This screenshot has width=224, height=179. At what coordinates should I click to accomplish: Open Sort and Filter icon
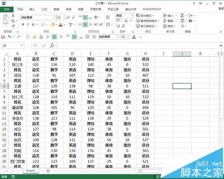190,15
